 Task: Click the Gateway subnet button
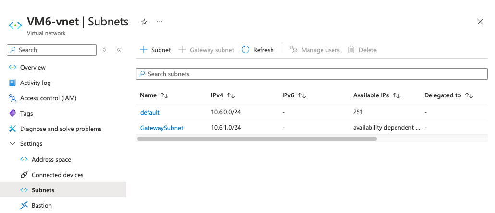[x=206, y=50]
